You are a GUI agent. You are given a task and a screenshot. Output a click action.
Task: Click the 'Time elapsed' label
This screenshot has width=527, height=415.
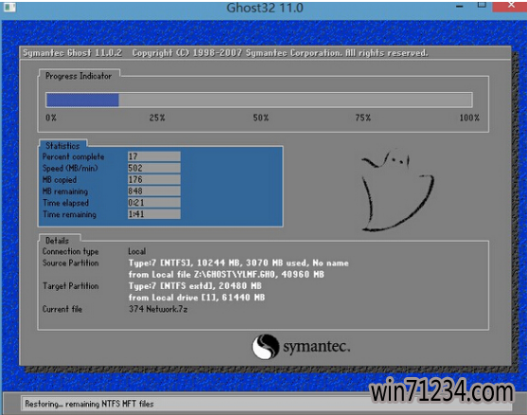(x=66, y=203)
